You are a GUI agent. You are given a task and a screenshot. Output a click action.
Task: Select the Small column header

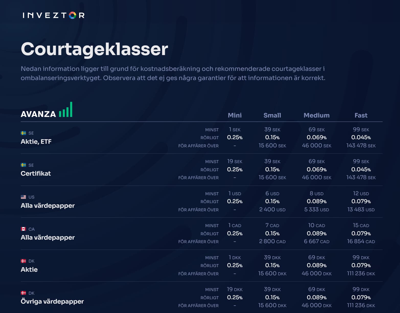[x=272, y=115]
